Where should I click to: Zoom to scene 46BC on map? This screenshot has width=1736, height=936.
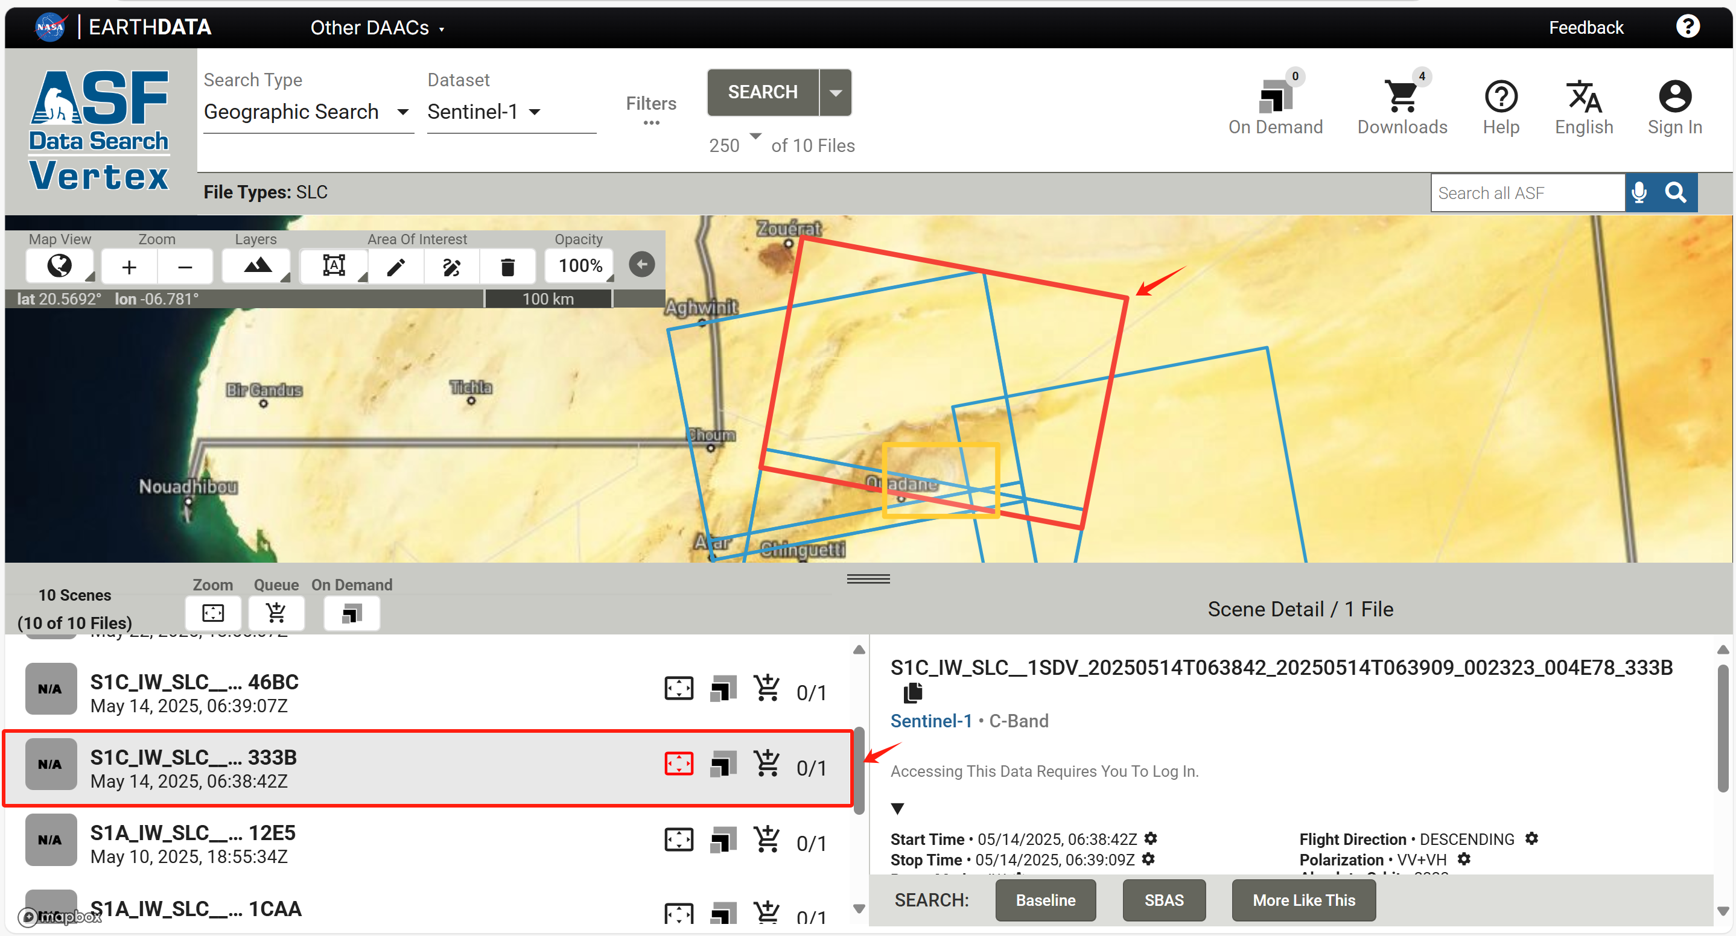(679, 688)
